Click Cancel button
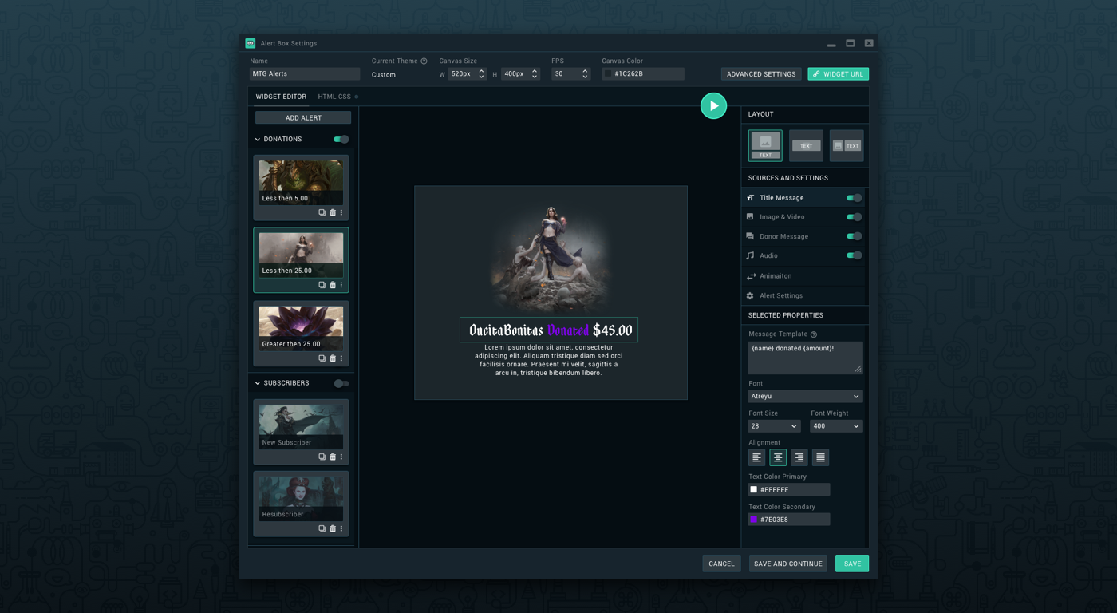The height and width of the screenshot is (613, 1117). (721, 564)
